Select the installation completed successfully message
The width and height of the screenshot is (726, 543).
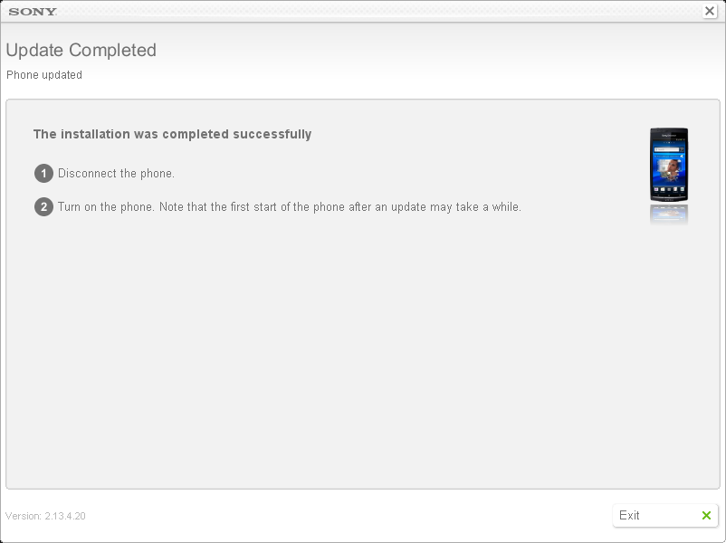click(172, 134)
